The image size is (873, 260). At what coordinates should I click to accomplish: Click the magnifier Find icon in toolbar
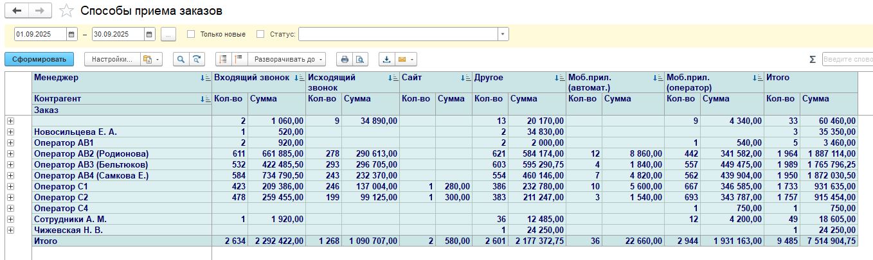[181, 59]
